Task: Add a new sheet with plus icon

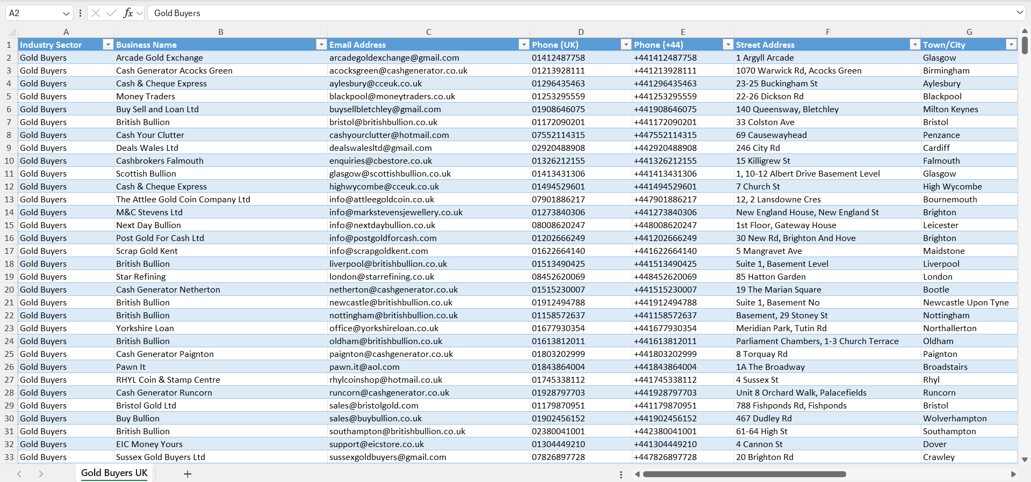Action: point(188,474)
